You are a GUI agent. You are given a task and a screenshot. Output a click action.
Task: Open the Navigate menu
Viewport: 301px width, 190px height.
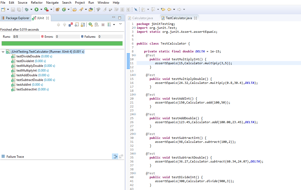tap(52, 3)
